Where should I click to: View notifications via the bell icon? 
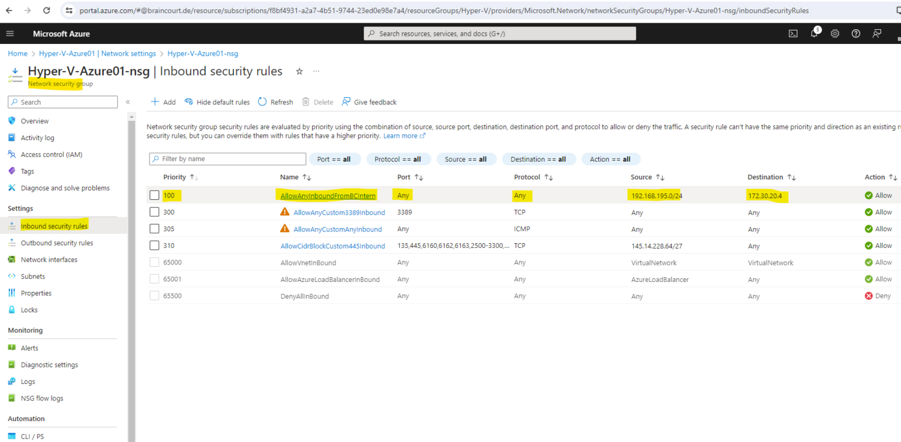coord(814,33)
